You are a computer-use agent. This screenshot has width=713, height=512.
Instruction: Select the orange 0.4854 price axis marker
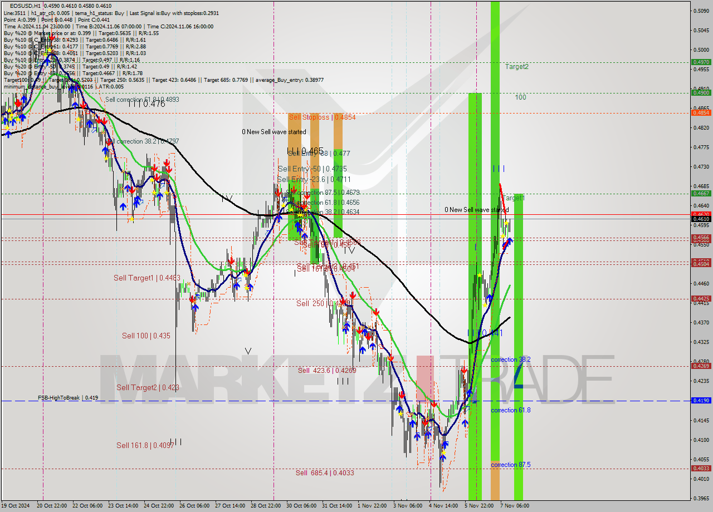(x=701, y=113)
